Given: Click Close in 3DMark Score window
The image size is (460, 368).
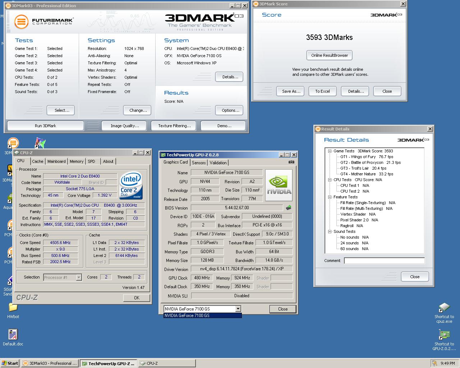Looking at the screenshot, I should [x=387, y=91].
